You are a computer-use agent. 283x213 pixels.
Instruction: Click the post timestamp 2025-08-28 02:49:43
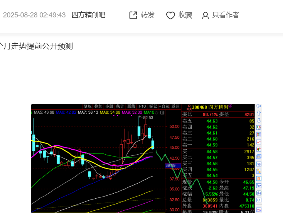(34, 15)
